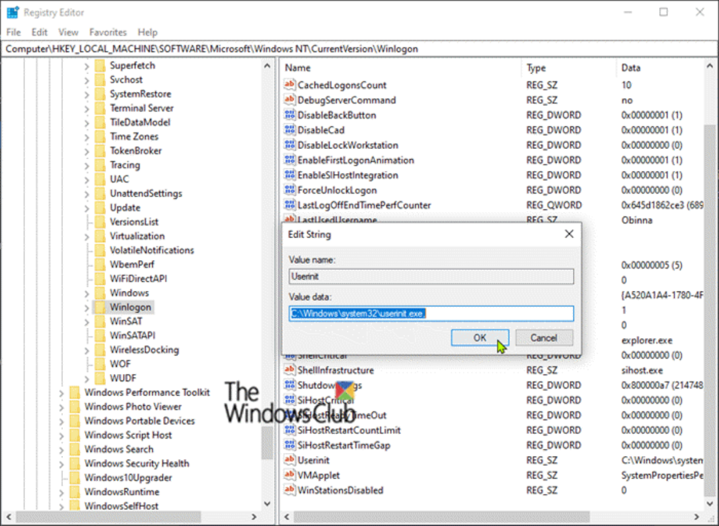
Task: Click the EnableSIHostIntegration DWORD icon
Action: pyautogui.click(x=290, y=175)
